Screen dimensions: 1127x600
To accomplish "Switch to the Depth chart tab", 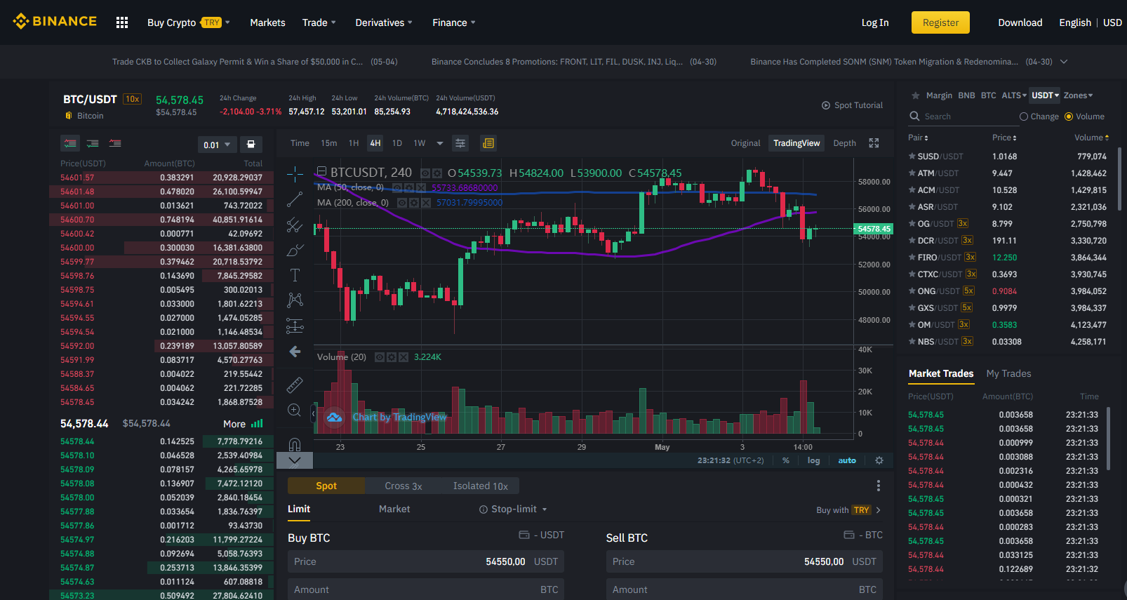I will click(x=844, y=143).
